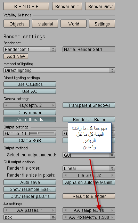Open the Objects tab
Screen dimensions: 138x223
click(17, 24)
